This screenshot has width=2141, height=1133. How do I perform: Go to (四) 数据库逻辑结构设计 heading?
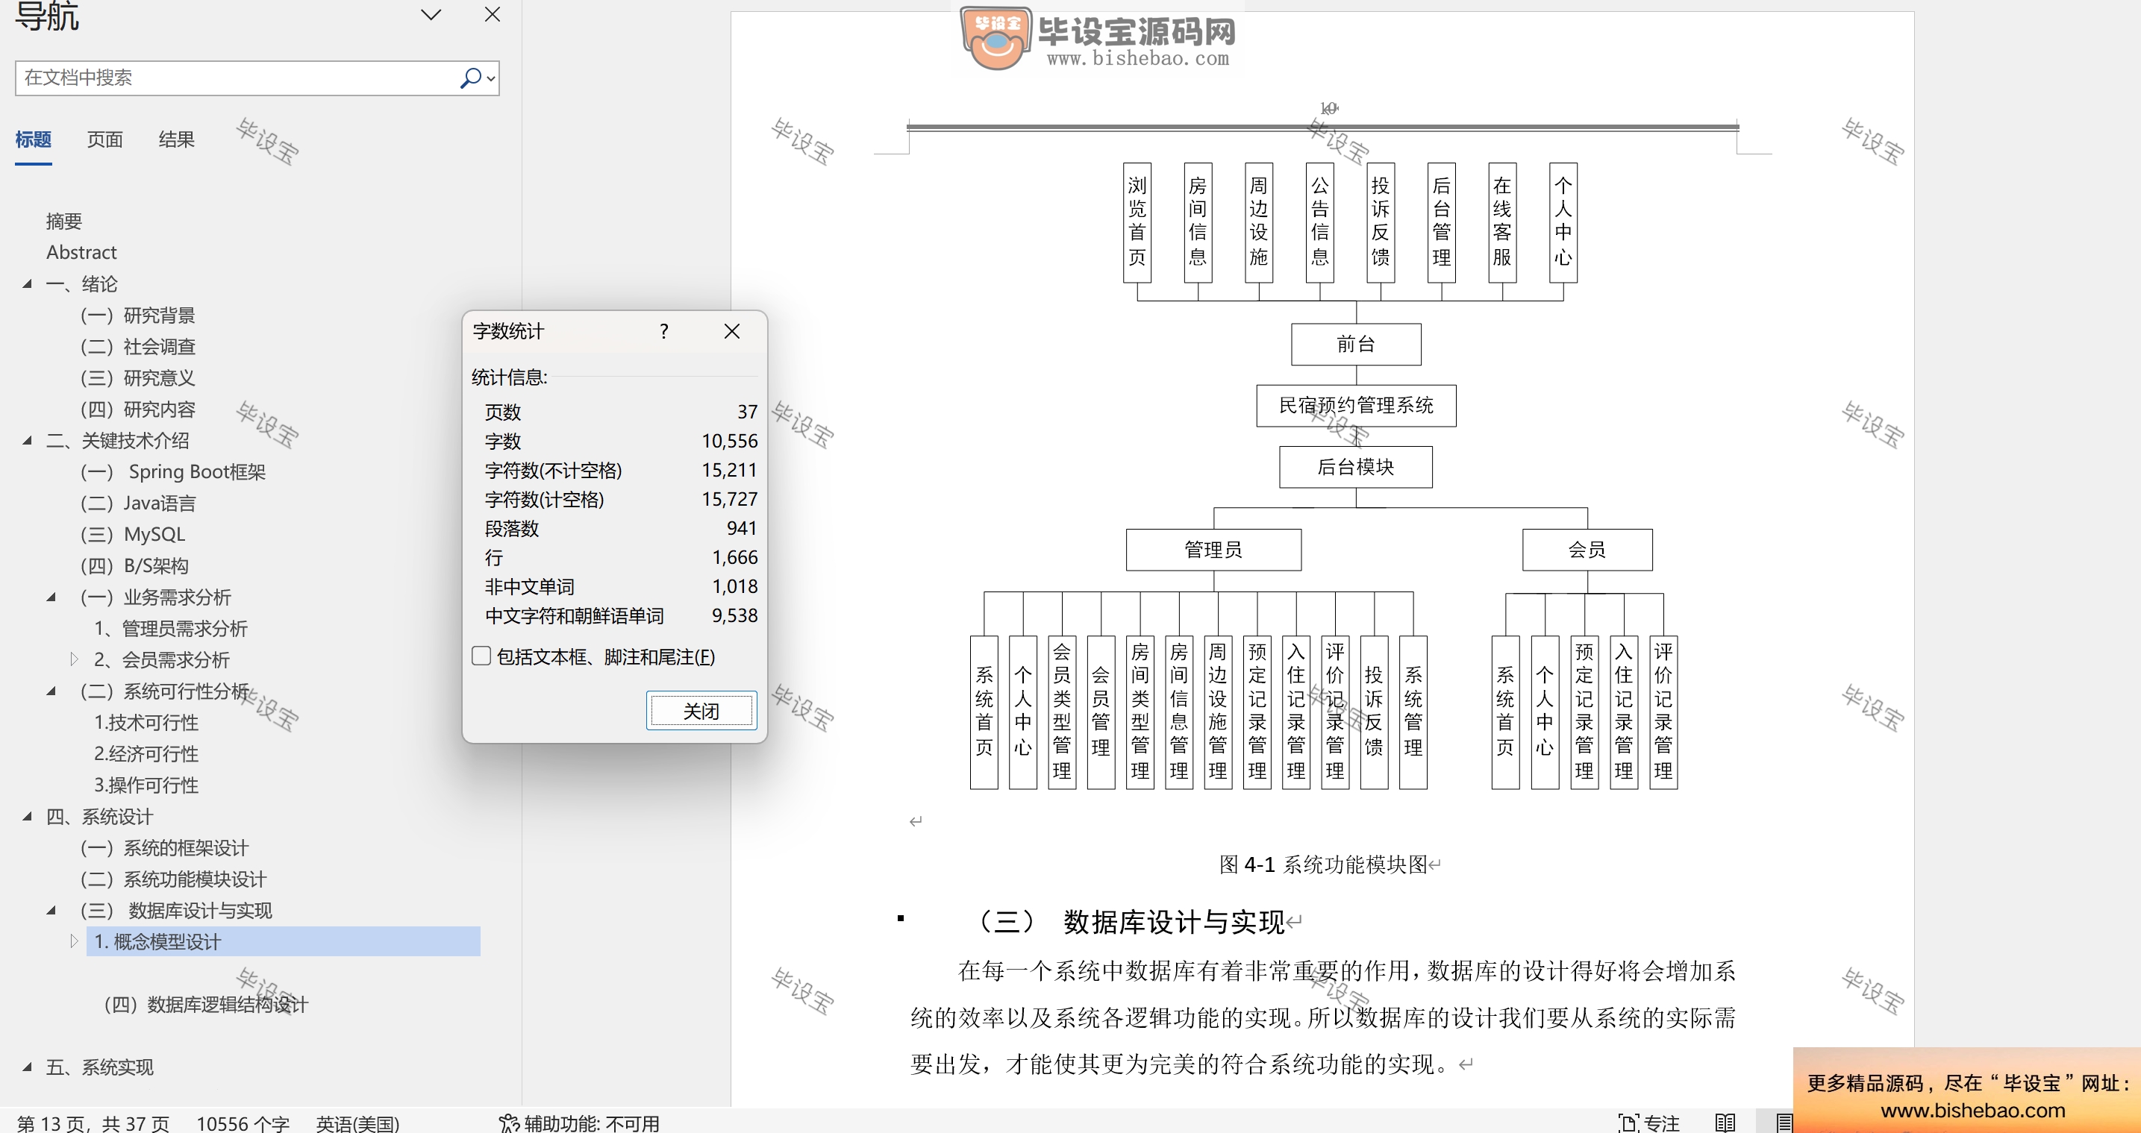pyautogui.click(x=205, y=1005)
